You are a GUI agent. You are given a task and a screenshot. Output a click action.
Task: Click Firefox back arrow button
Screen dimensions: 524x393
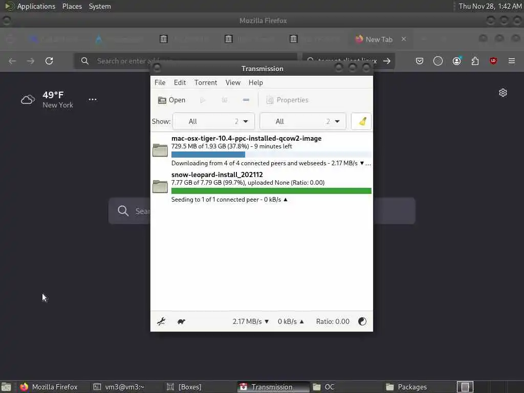point(12,61)
